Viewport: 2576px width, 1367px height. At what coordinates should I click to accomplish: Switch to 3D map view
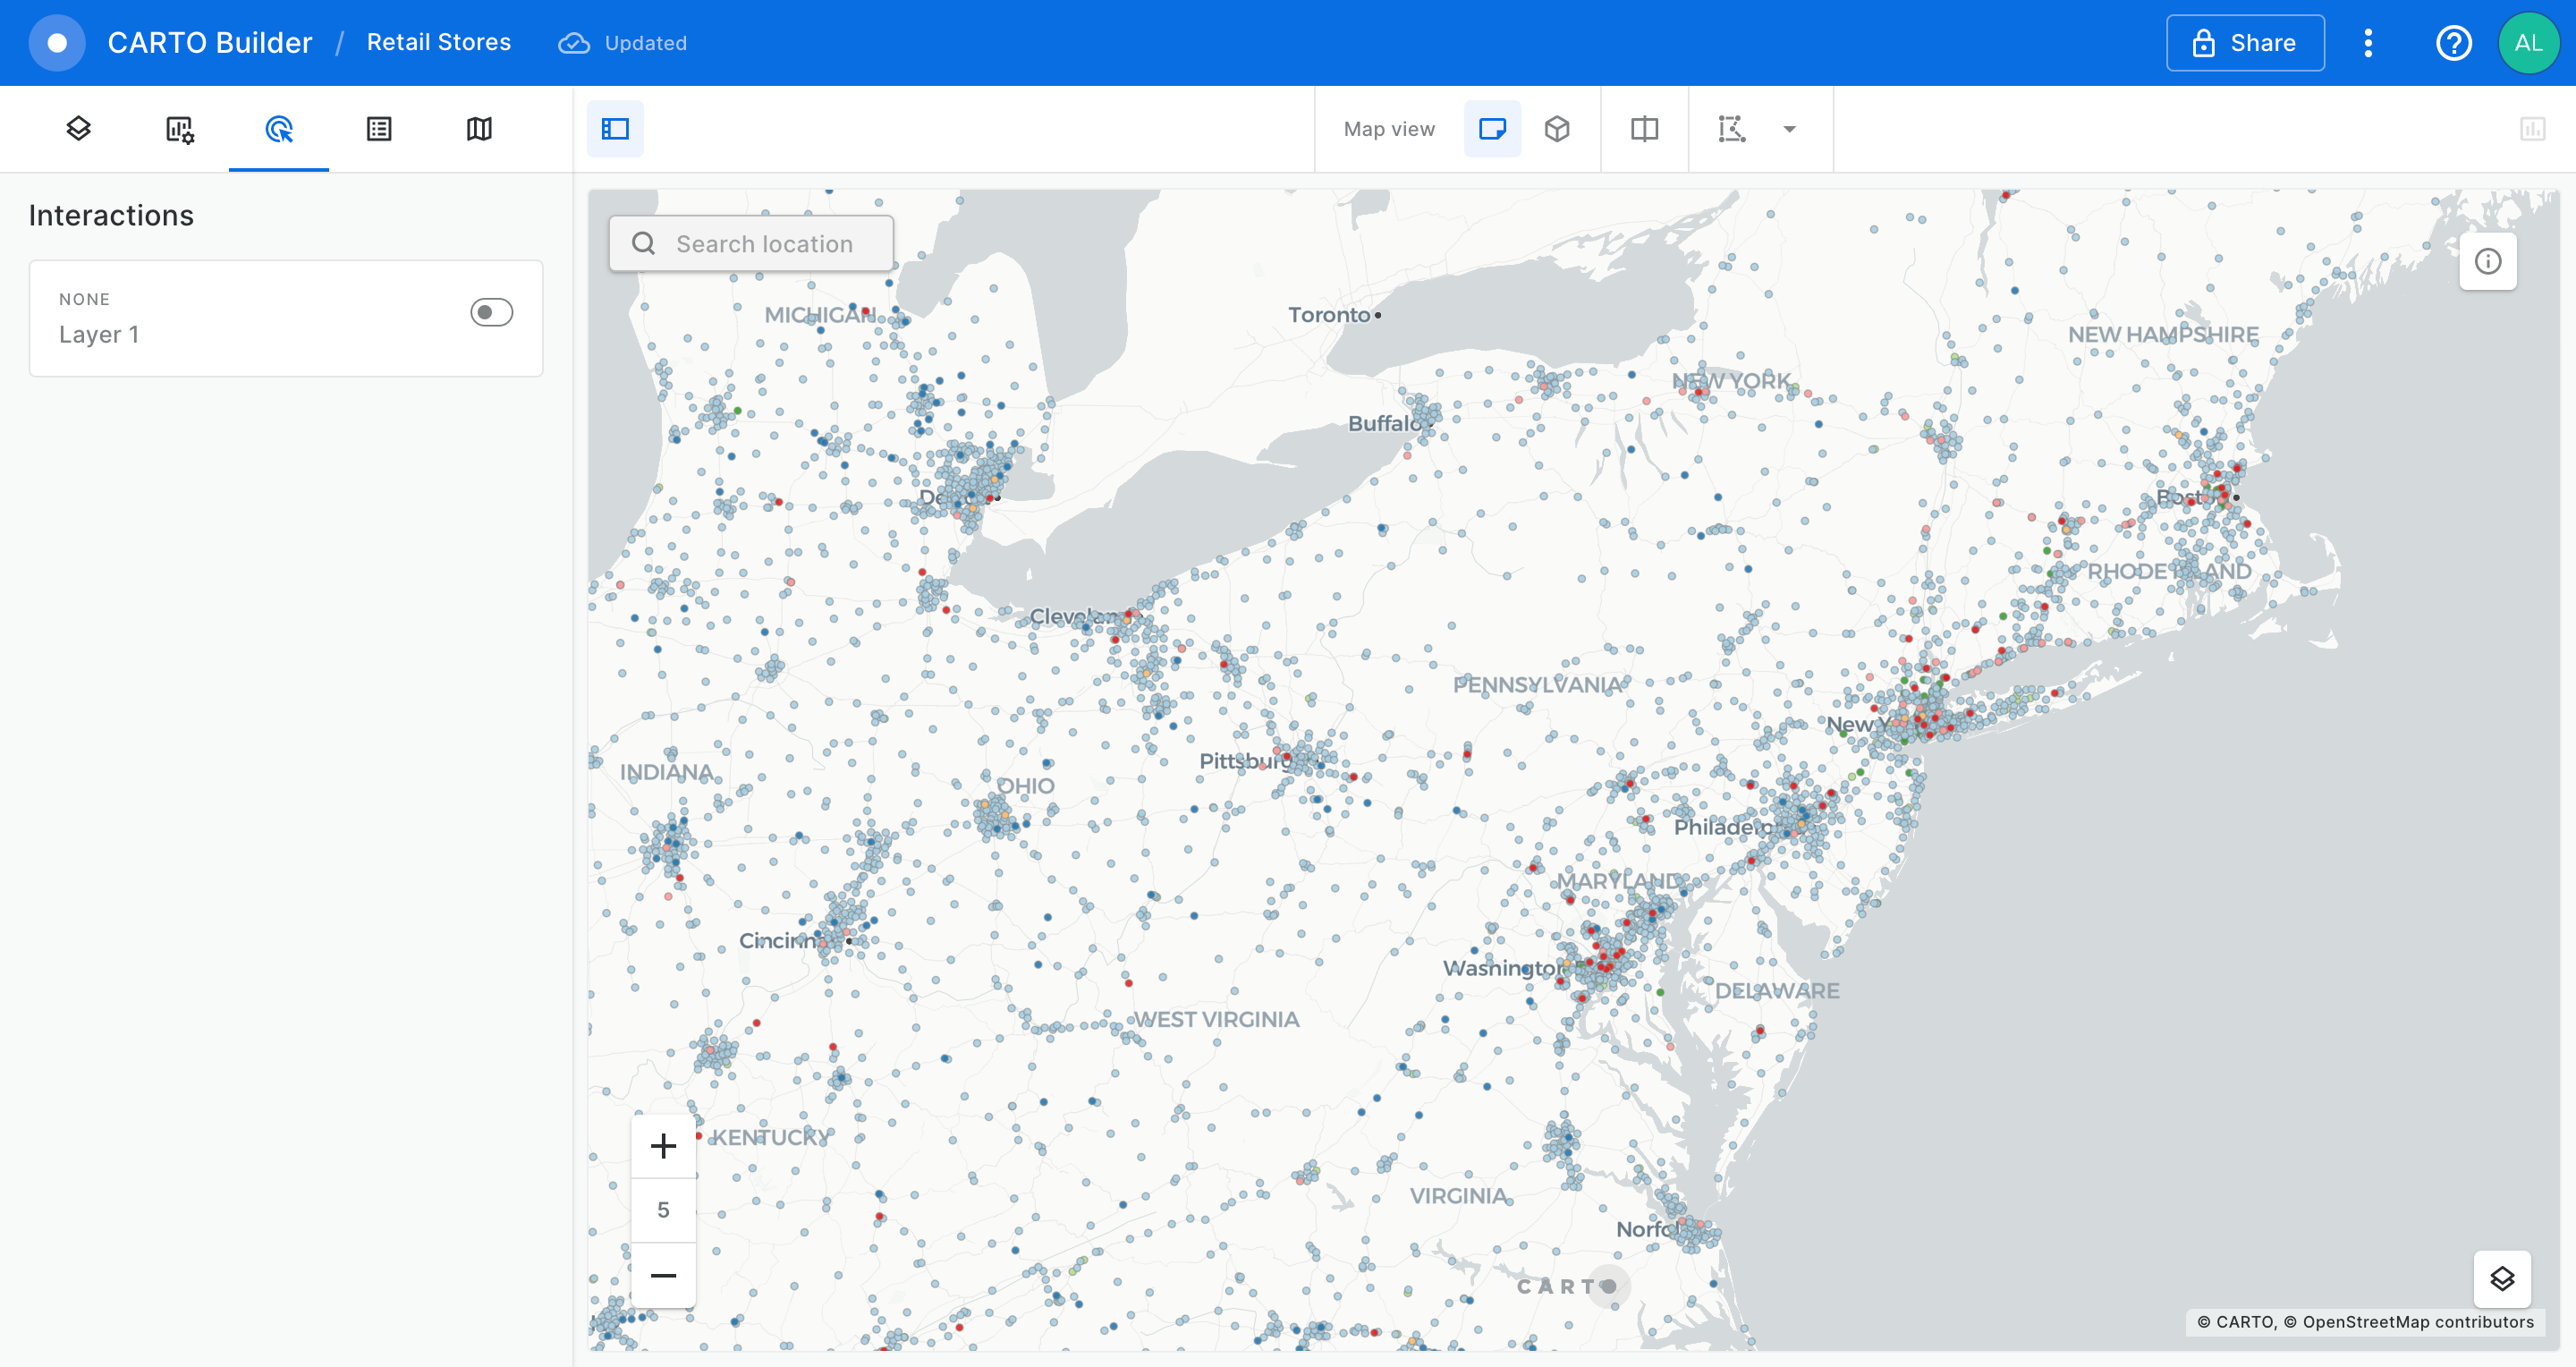pos(1557,129)
